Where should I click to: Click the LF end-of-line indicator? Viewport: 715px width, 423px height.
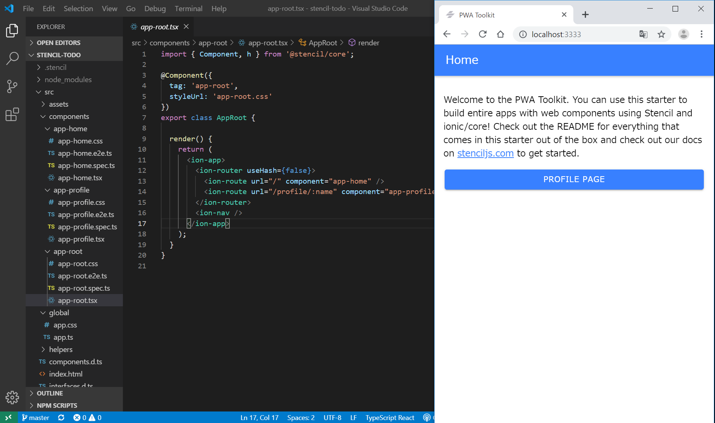point(353,417)
